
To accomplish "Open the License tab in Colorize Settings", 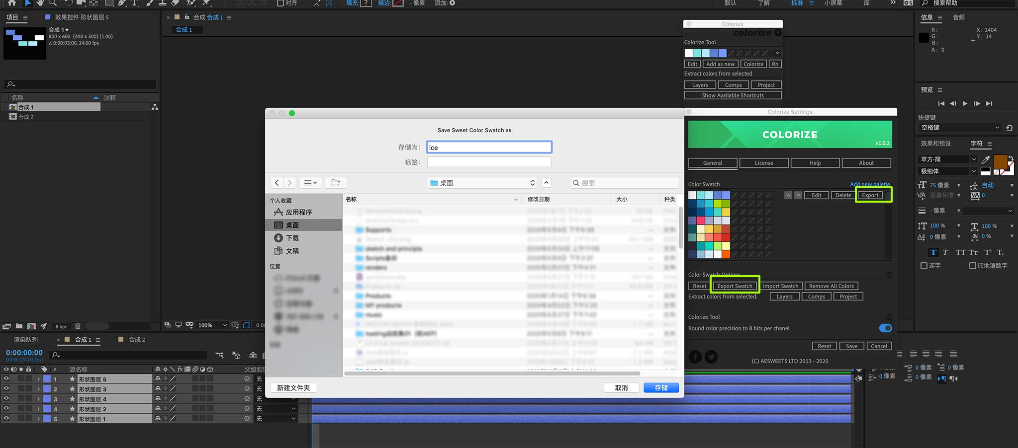I will [x=764, y=163].
